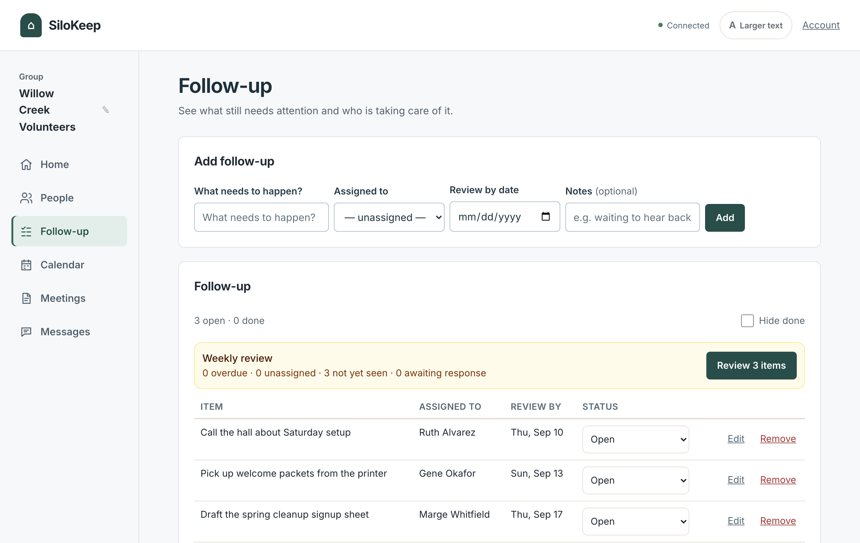This screenshot has width=860, height=543.
Task: Remove the welcome packets item
Action: 778,480
